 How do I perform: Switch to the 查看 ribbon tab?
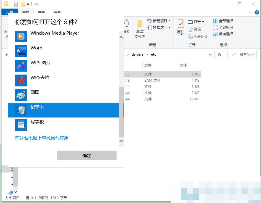click(x=57, y=12)
